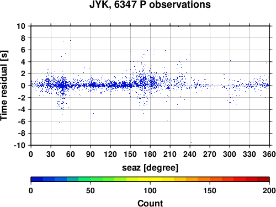Click x-axis tick label 360
The image size is (276, 207).
click(269, 154)
